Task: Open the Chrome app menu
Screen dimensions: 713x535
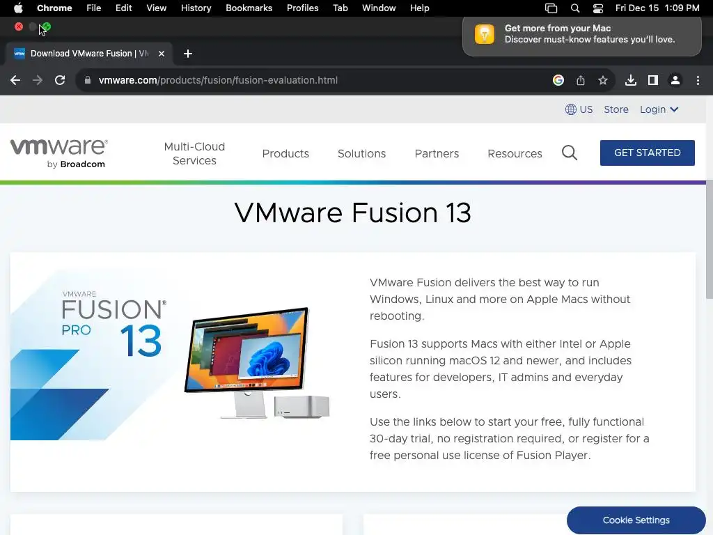Action: (54, 8)
